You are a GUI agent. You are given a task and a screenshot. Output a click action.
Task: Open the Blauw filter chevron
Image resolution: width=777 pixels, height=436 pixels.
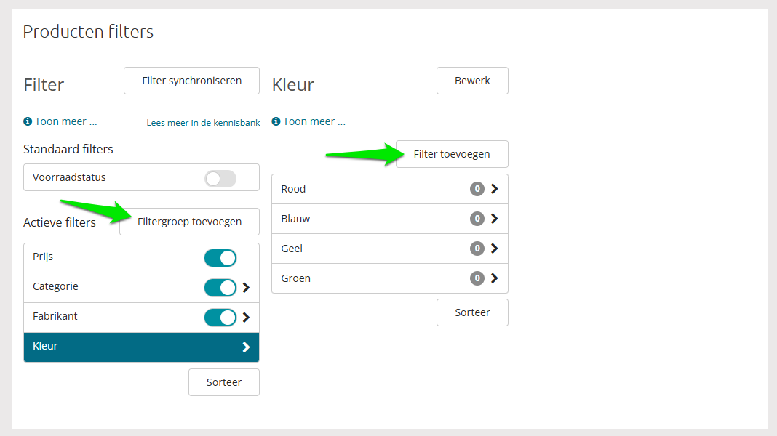click(x=495, y=218)
